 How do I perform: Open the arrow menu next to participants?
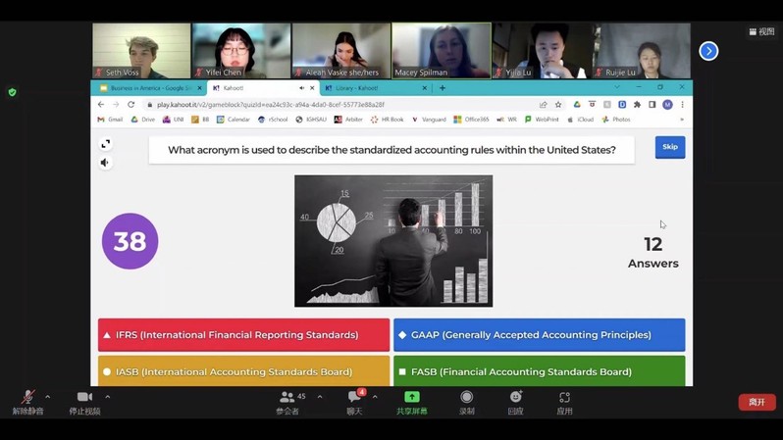(320, 397)
